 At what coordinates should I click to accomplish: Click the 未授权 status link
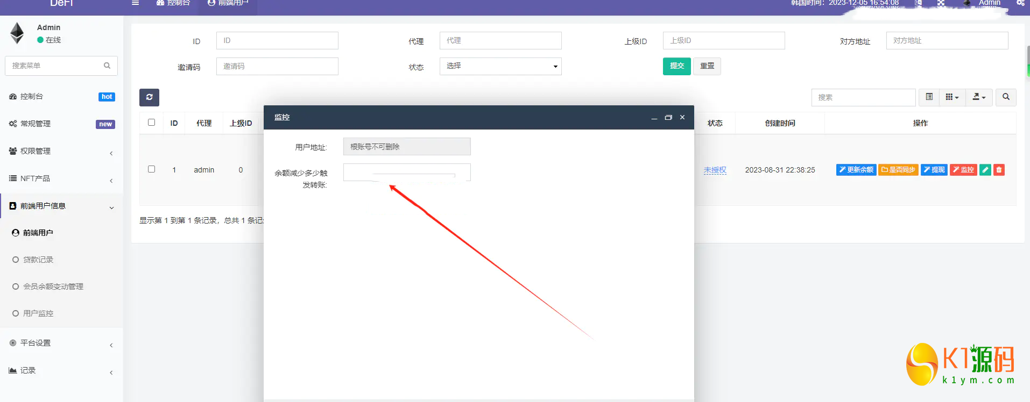tap(715, 170)
